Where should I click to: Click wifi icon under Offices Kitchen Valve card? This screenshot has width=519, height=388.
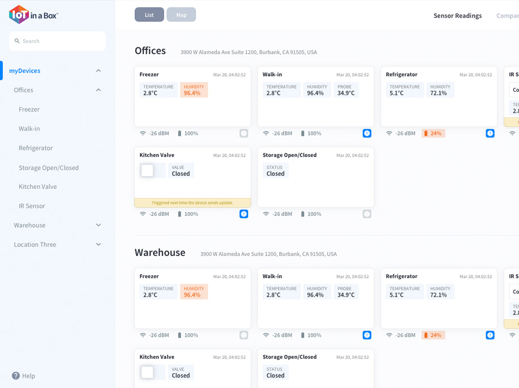coord(143,214)
